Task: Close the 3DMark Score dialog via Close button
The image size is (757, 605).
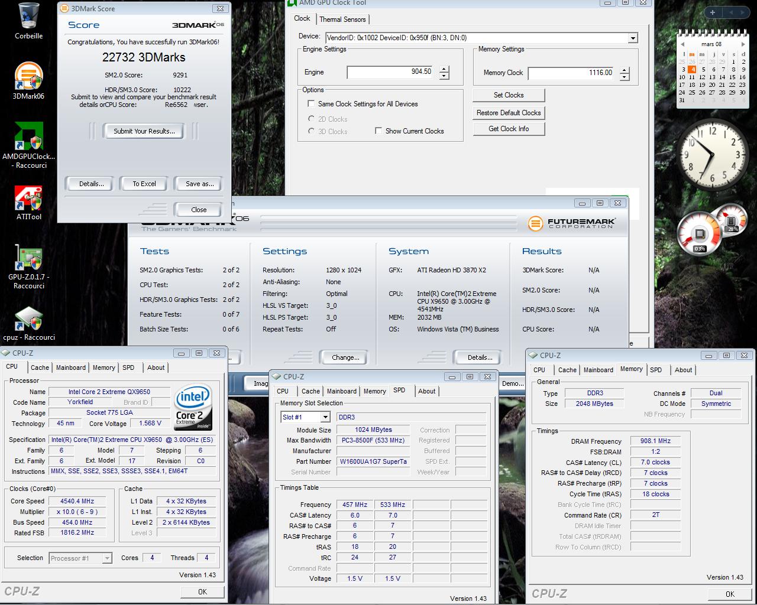Action: (199, 210)
